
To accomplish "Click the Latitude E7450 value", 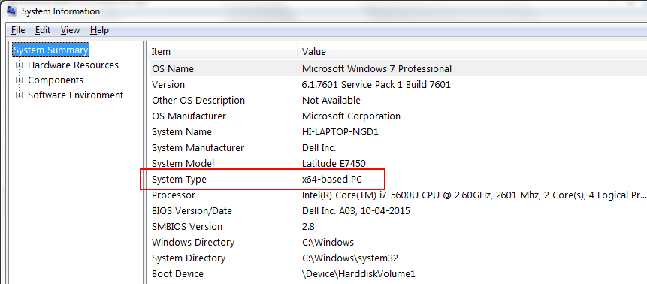I will (334, 164).
